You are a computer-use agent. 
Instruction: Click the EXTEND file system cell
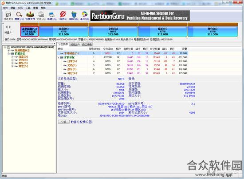pyautogui.click(x=108, y=57)
